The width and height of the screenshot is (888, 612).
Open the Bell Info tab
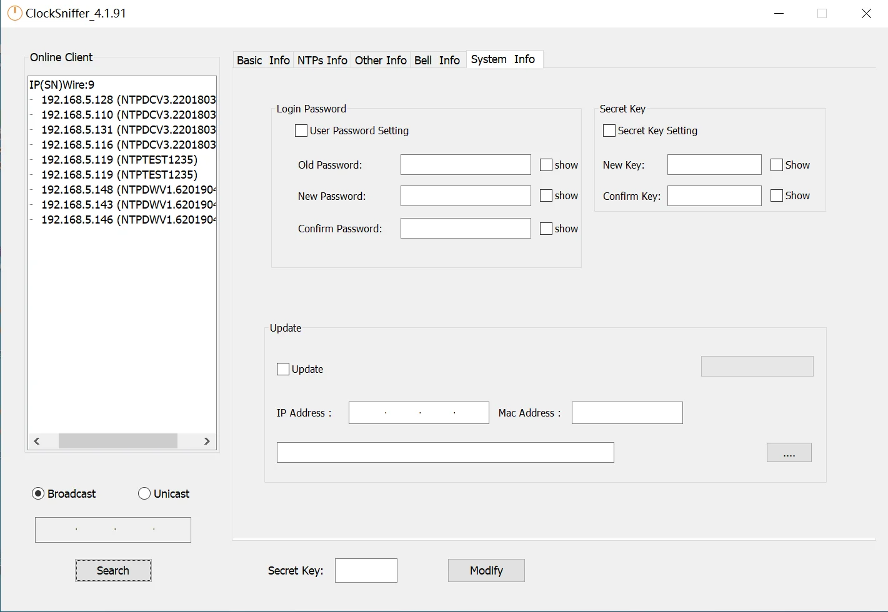[437, 60]
